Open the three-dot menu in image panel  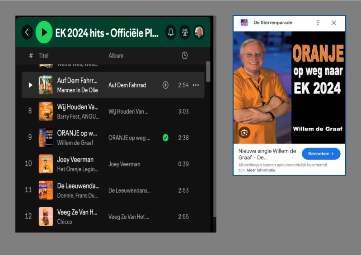tap(318, 23)
